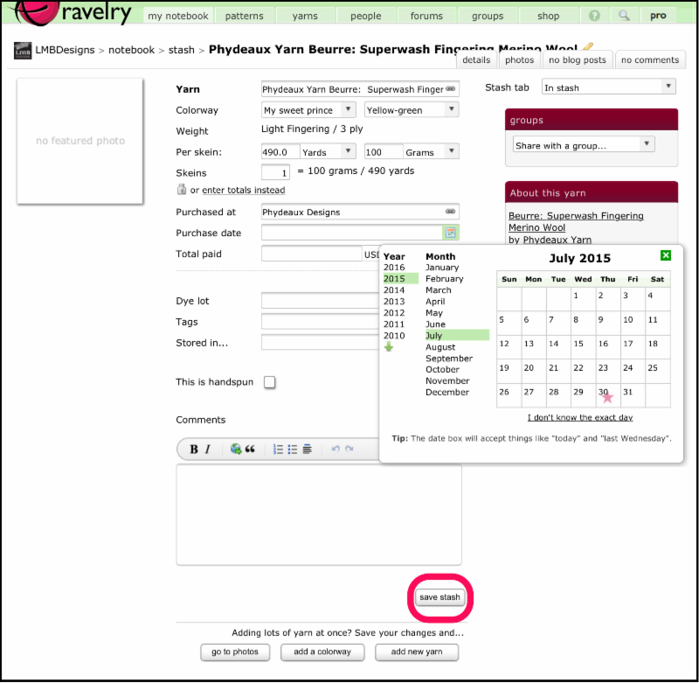Click 'I don't know the exact day' link
Screen dimensions: 699x683
click(580, 418)
